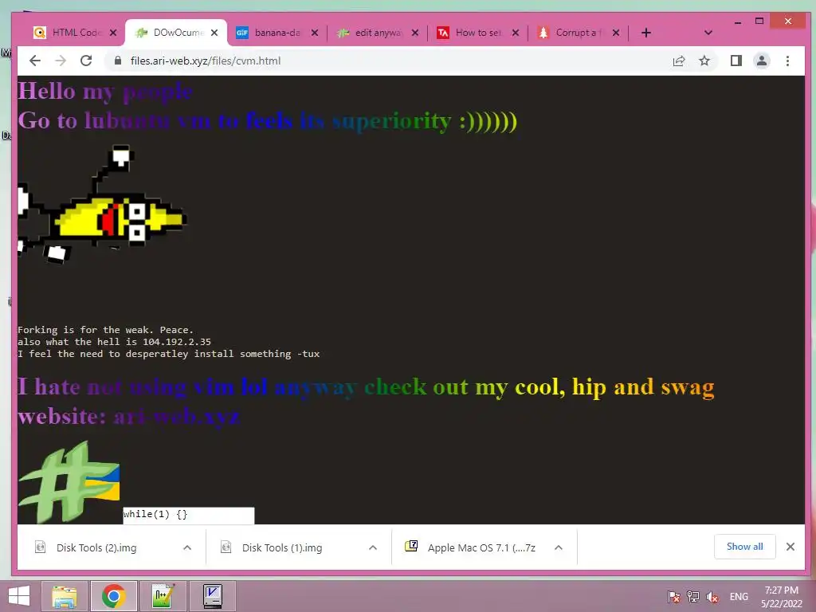
Task: Open tab search chevron in title bar
Action: pos(708,33)
